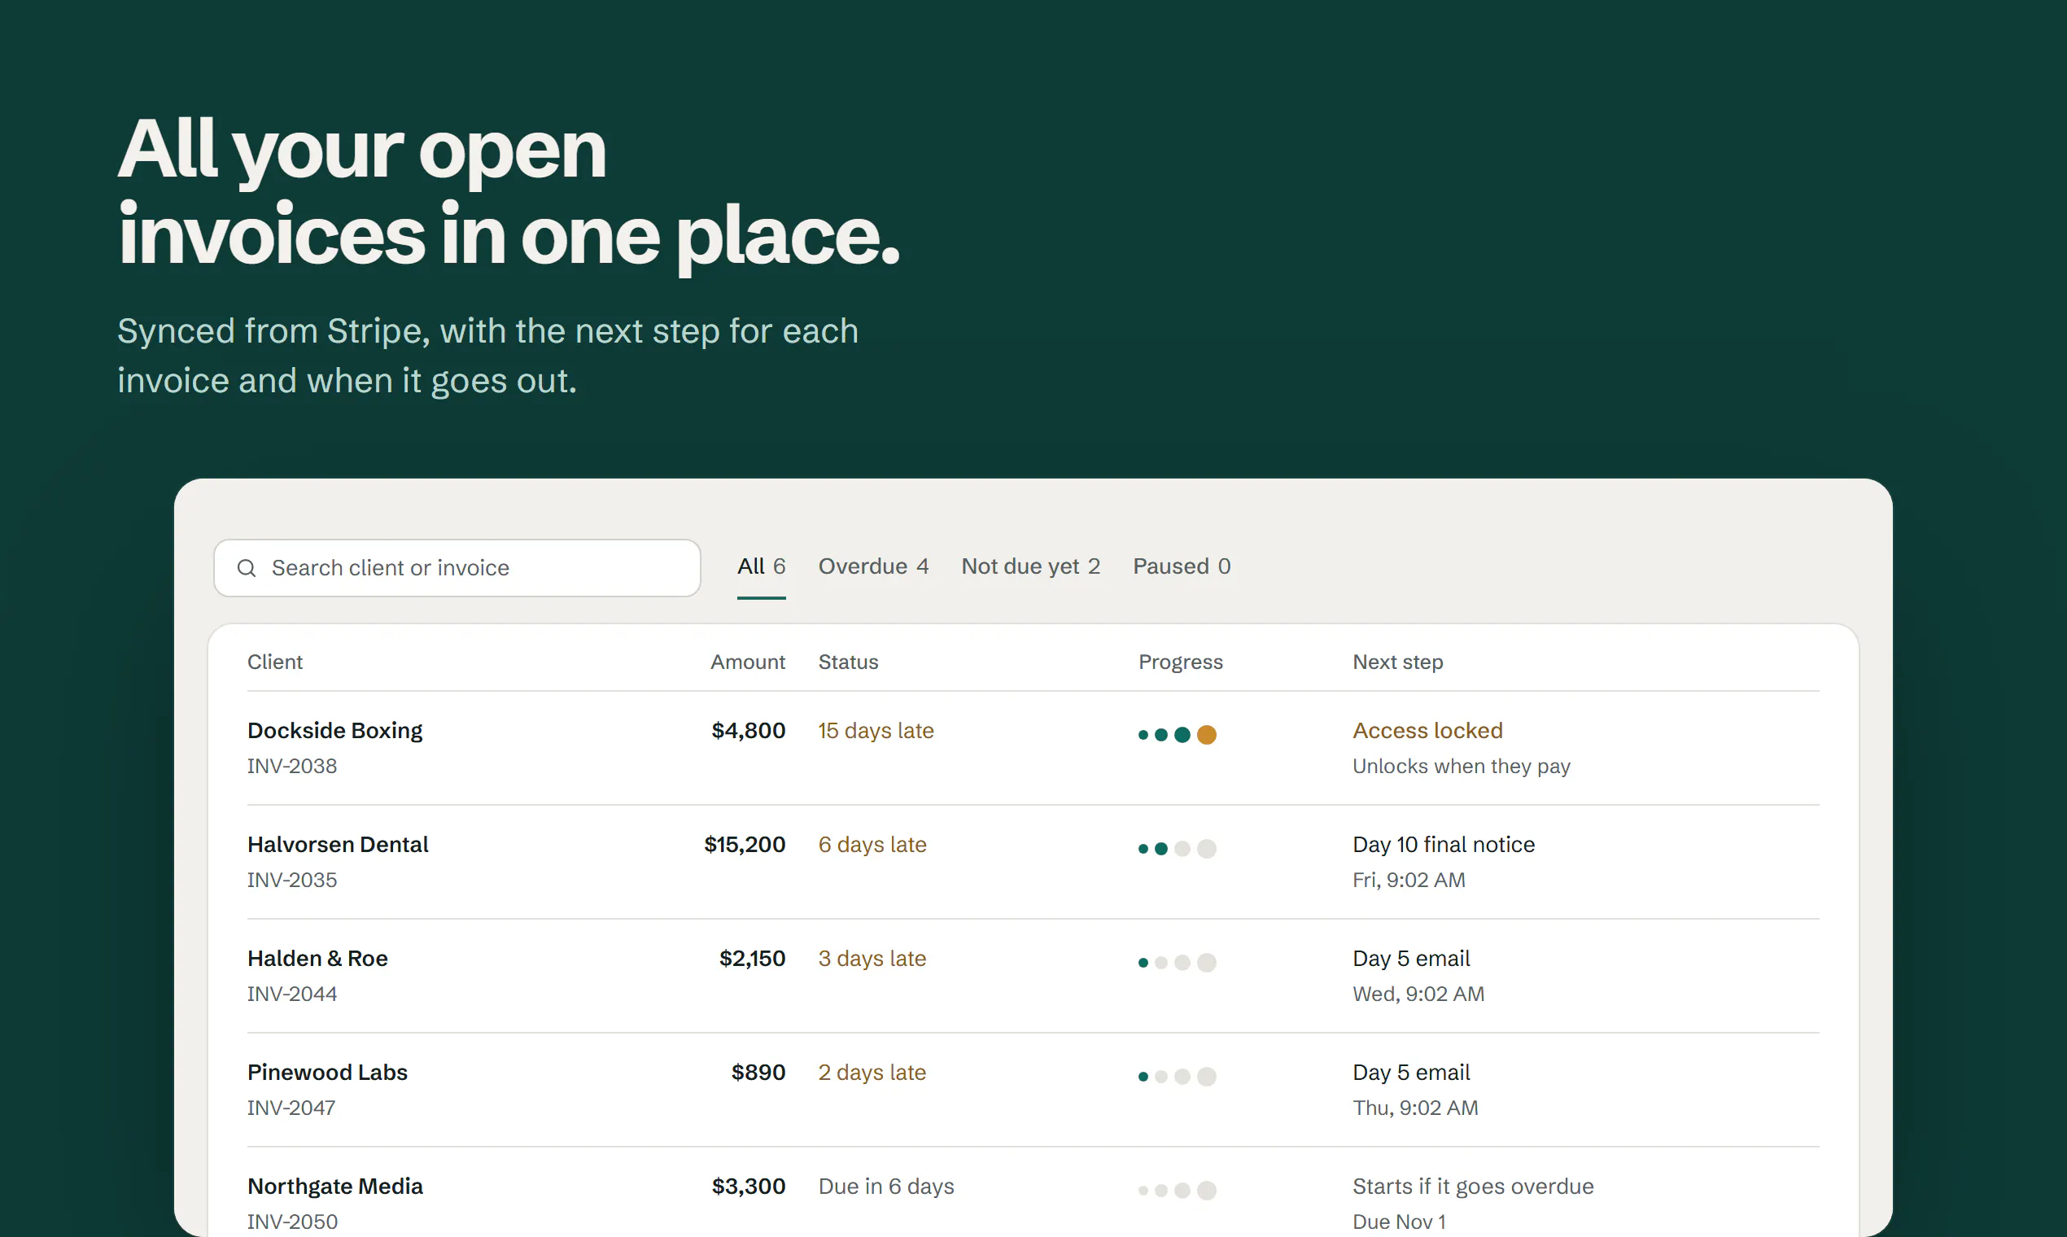This screenshot has width=2067, height=1237.
Task: Click the Due Nov 1 date
Action: (x=1400, y=1223)
